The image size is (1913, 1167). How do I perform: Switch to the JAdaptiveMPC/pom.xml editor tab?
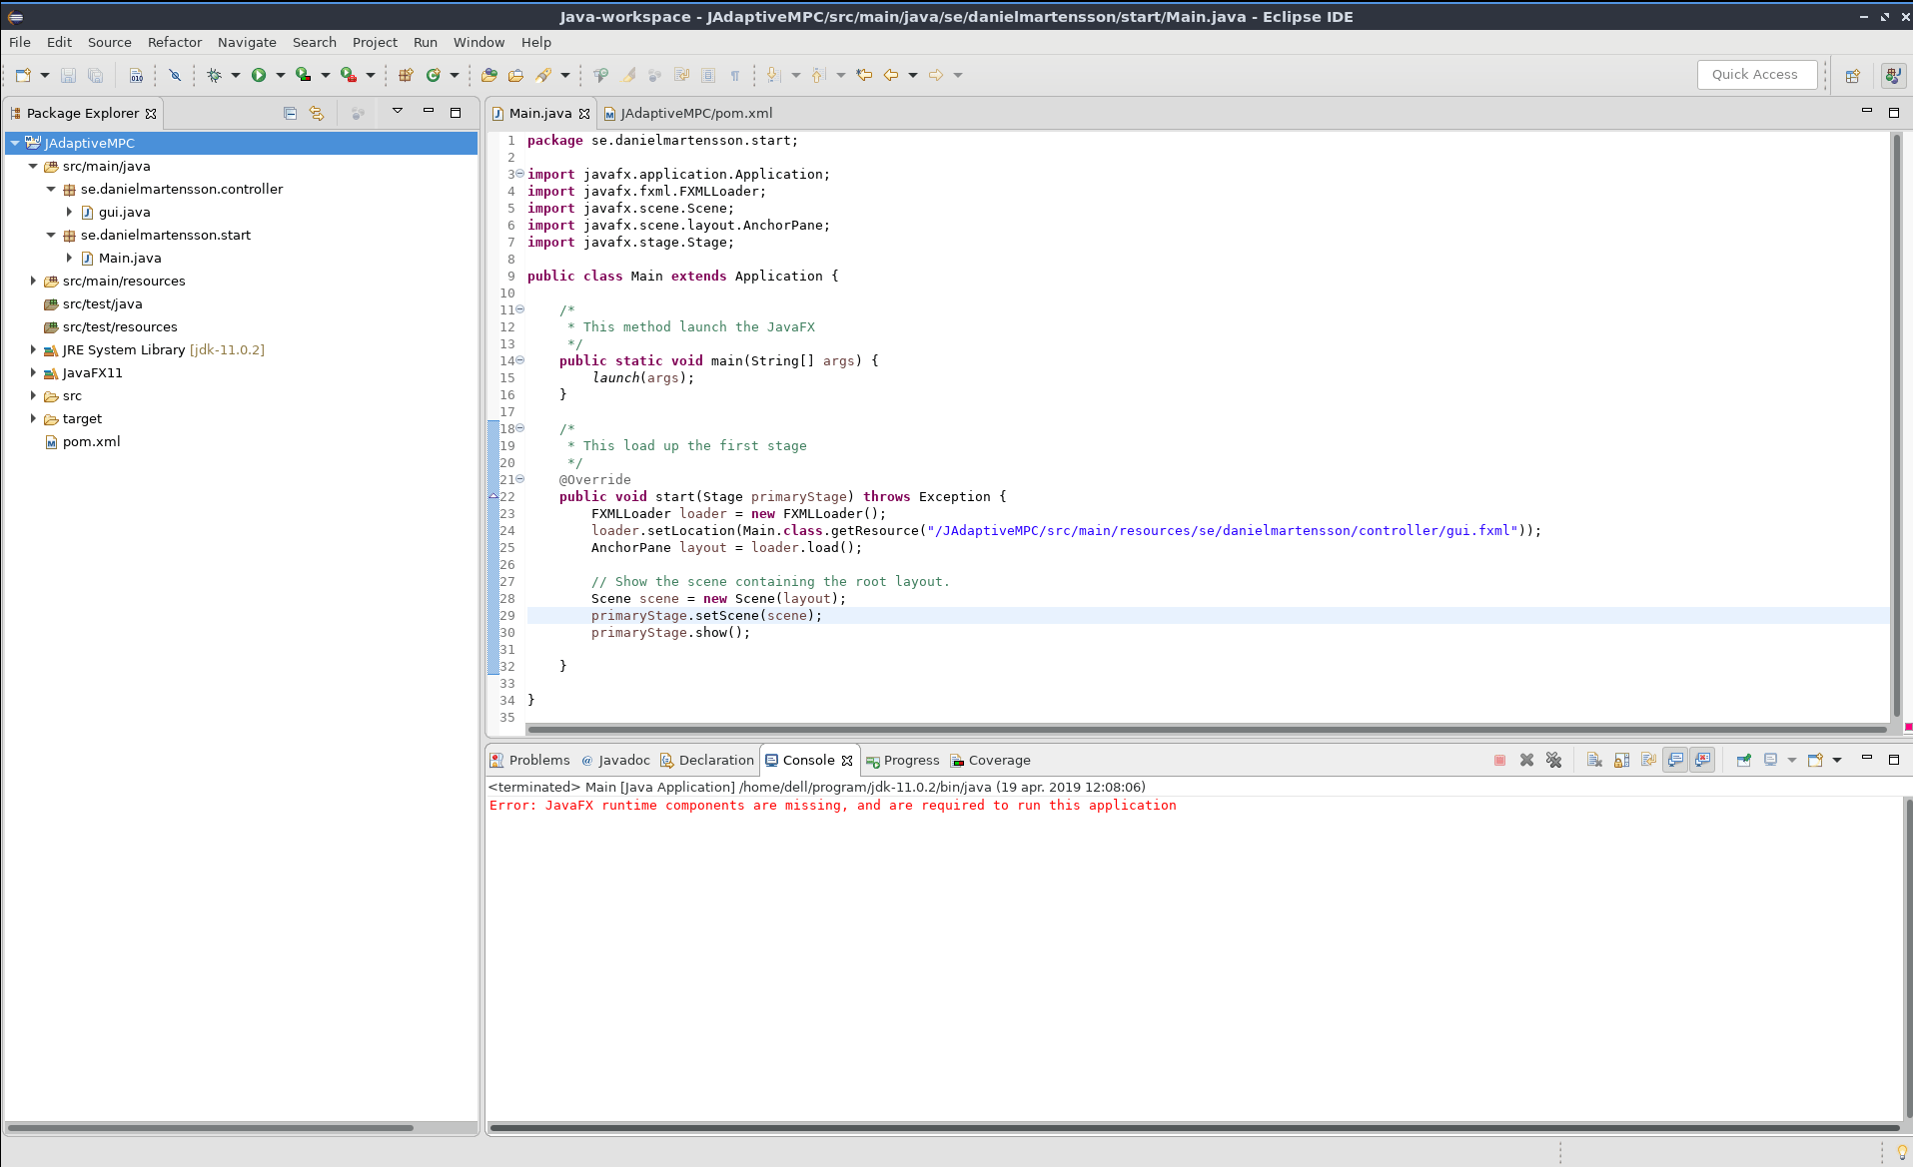coord(688,113)
